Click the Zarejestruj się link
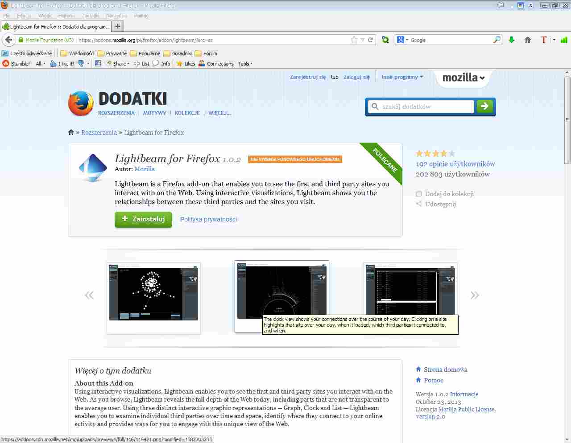Image resolution: width=571 pixels, height=443 pixels. coord(308,77)
